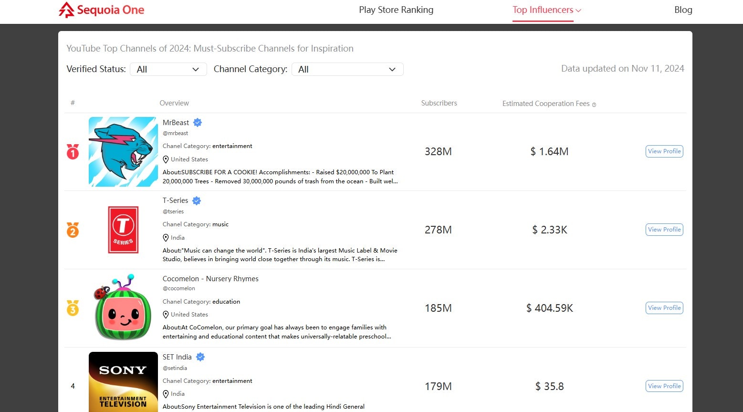Click MrBeast verified badge icon
The width and height of the screenshot is (743, 412).
pos(198,123)
